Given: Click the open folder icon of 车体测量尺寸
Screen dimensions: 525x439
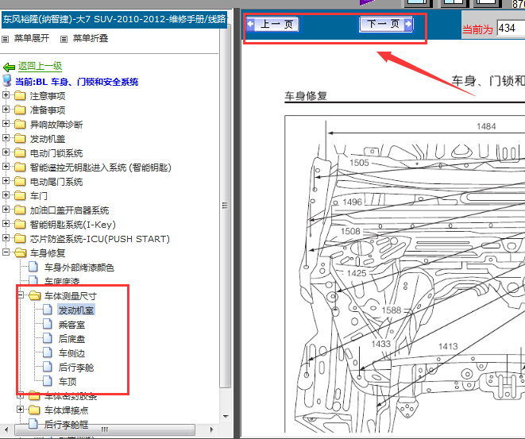Looking at the screenshot, I should (35, 295).
